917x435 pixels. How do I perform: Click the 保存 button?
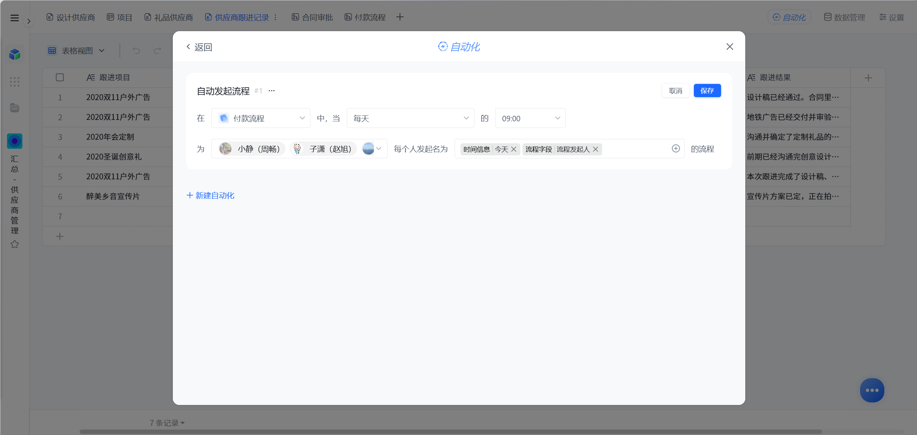click(707, 91)
